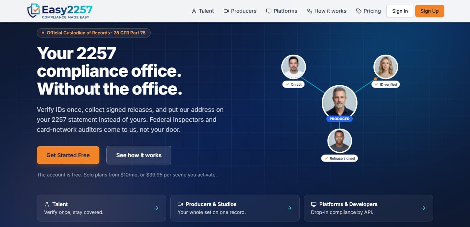
Task: Click the person icon beside Talent in navbar
Action: click(194, 11)
